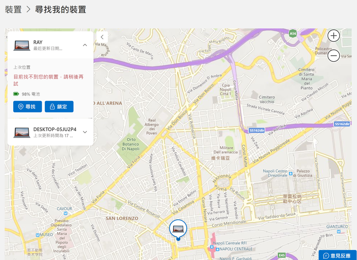Viewport: 357px width, 260px height.
Task: Click the RAY device laptop thumbnail
Action: tap(22, 45)
